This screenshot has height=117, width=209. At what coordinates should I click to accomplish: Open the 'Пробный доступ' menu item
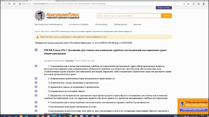[x=121, y=24]
